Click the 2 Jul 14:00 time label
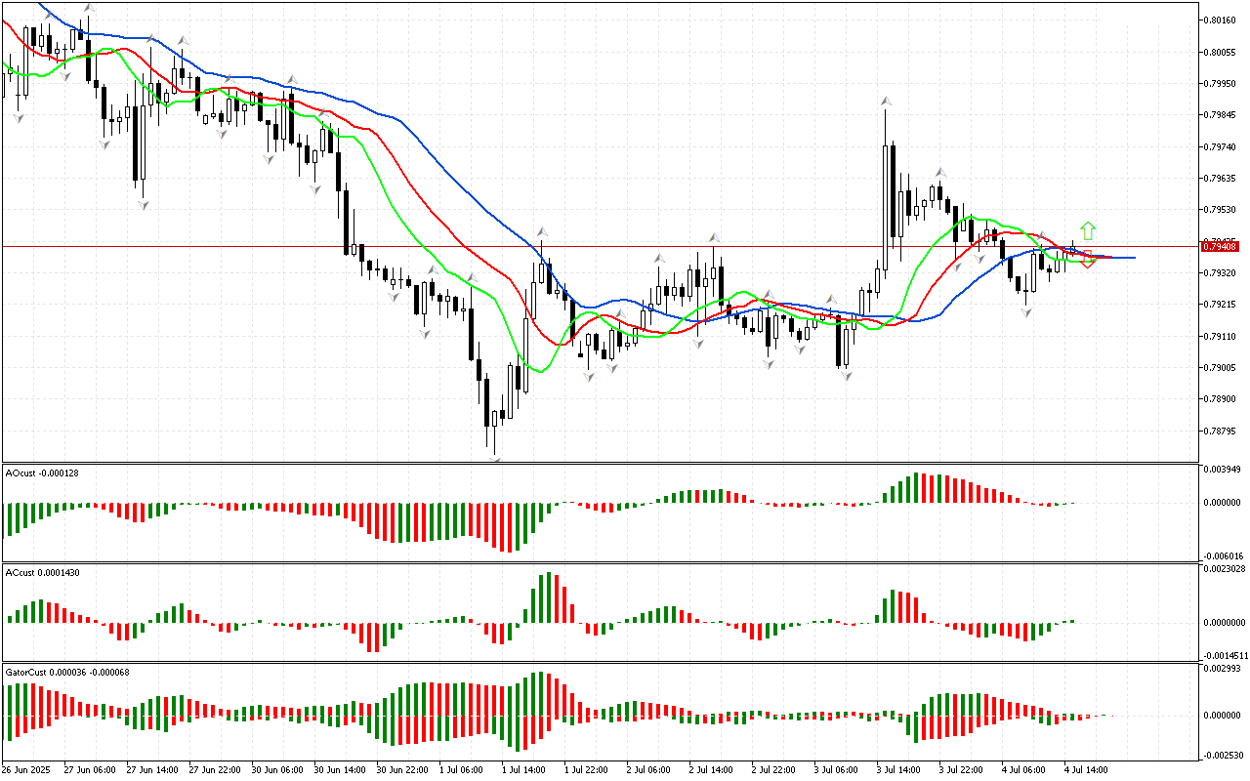The height and width of the screenshot is (781, 1250). tap(713, 770)
